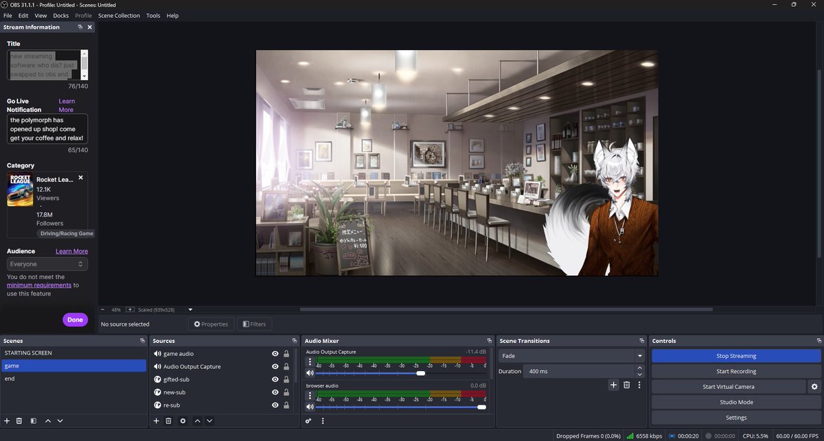The height and width of the screenshot is (441, 824).
Task: Increase transition Duration with the up stepper
Action: 640,368
